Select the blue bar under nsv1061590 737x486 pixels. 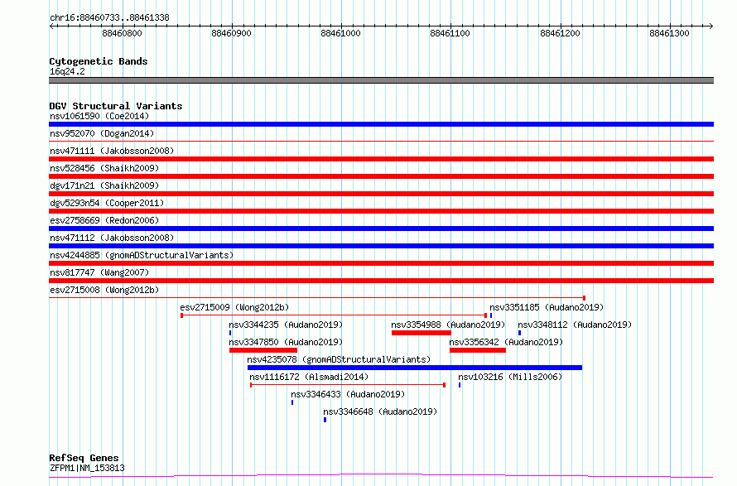click(x=381, y=124)
